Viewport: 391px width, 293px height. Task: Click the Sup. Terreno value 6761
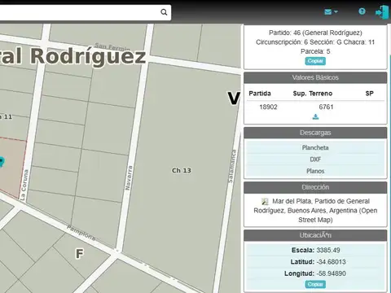[326, 107]
